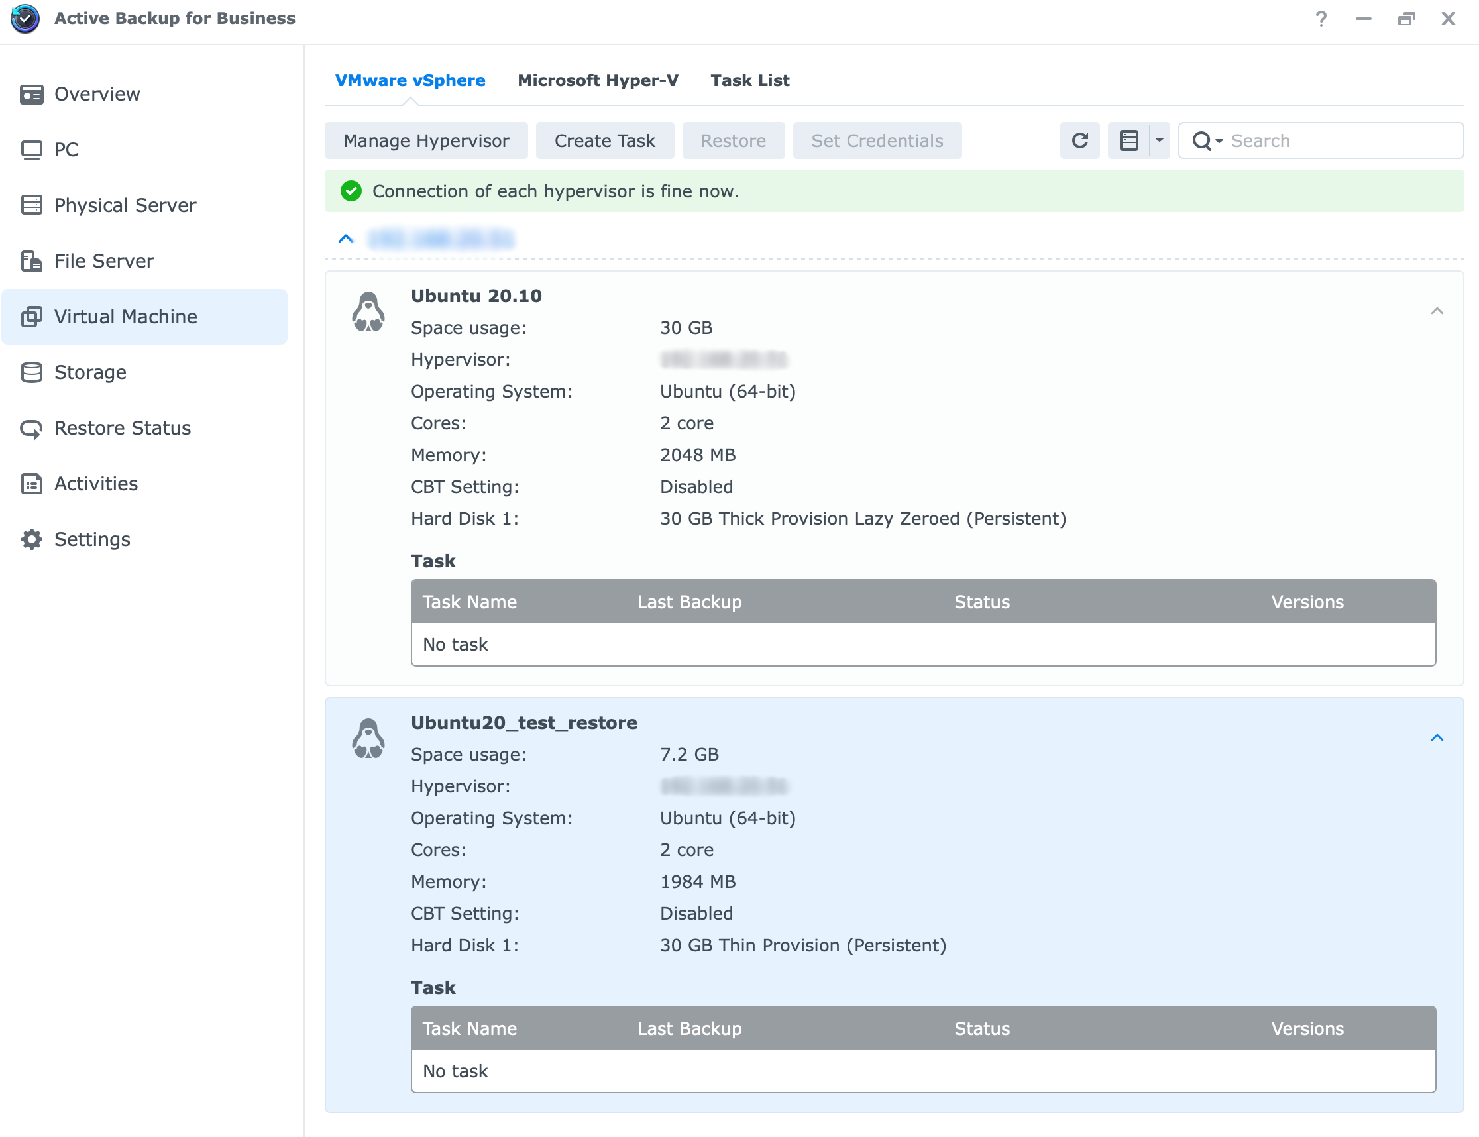Open the help question mark icon
The width and height of the screenshot is (1479, 1137).
[1321, 19]
